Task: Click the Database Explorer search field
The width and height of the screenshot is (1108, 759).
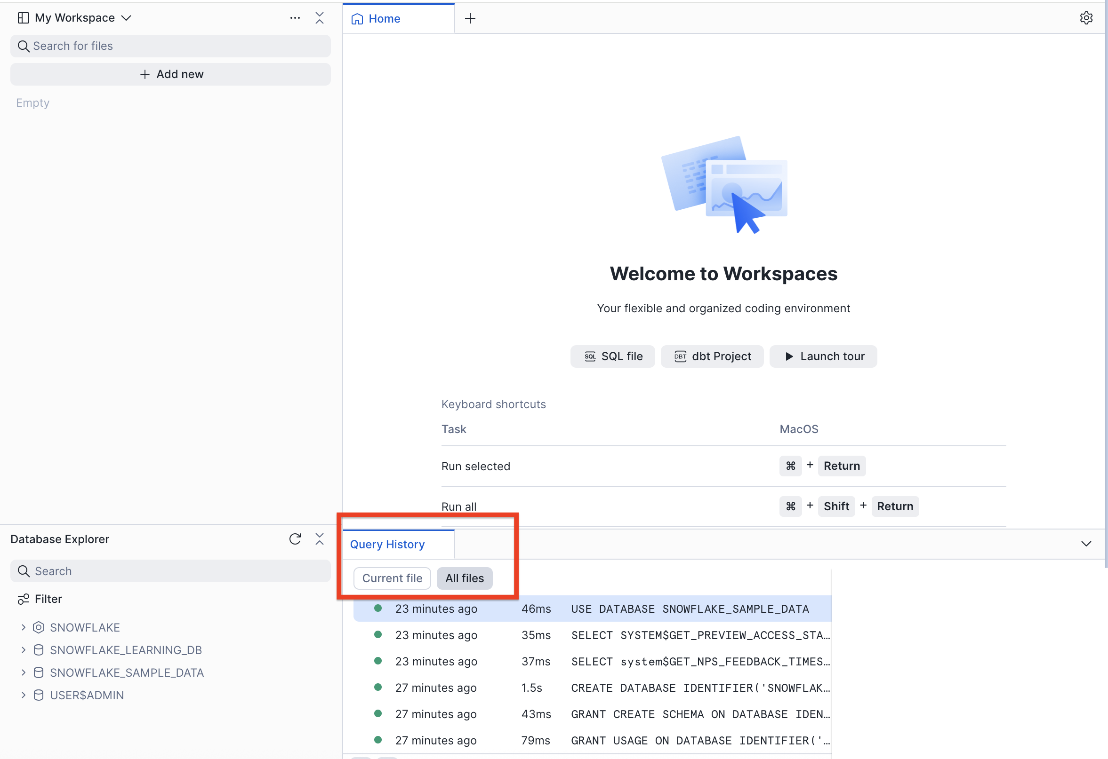Action: click(170, 571)
